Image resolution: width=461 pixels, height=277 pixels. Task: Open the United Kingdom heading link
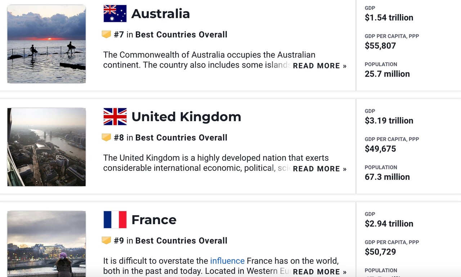point(186,117)
